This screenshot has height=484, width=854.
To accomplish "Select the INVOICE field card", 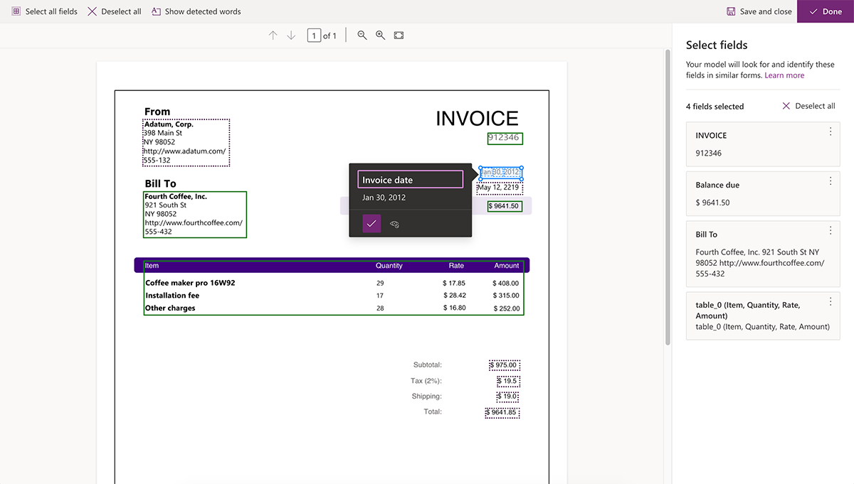I will point(763,144).
